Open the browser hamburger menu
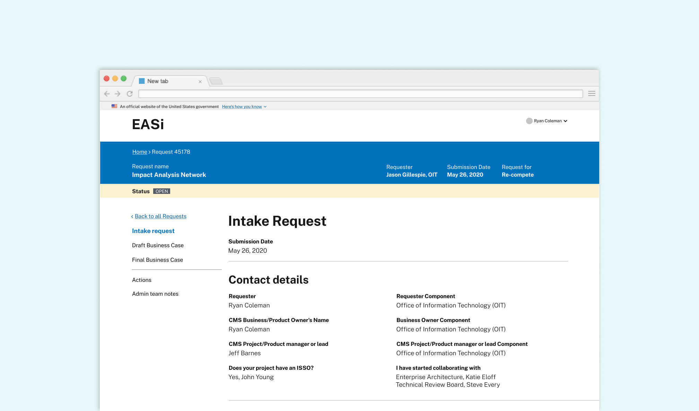This screenshot has width=699, height=411. click(x=592, y=93)
